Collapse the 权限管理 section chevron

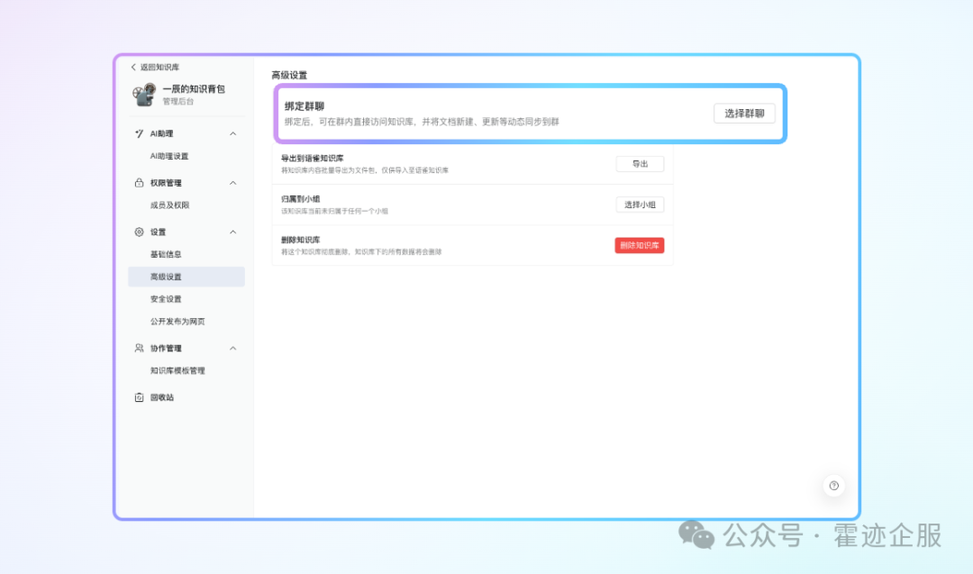click(x=233, y=183)
